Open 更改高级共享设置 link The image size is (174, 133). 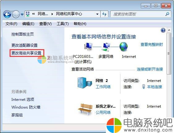(26, 53)
